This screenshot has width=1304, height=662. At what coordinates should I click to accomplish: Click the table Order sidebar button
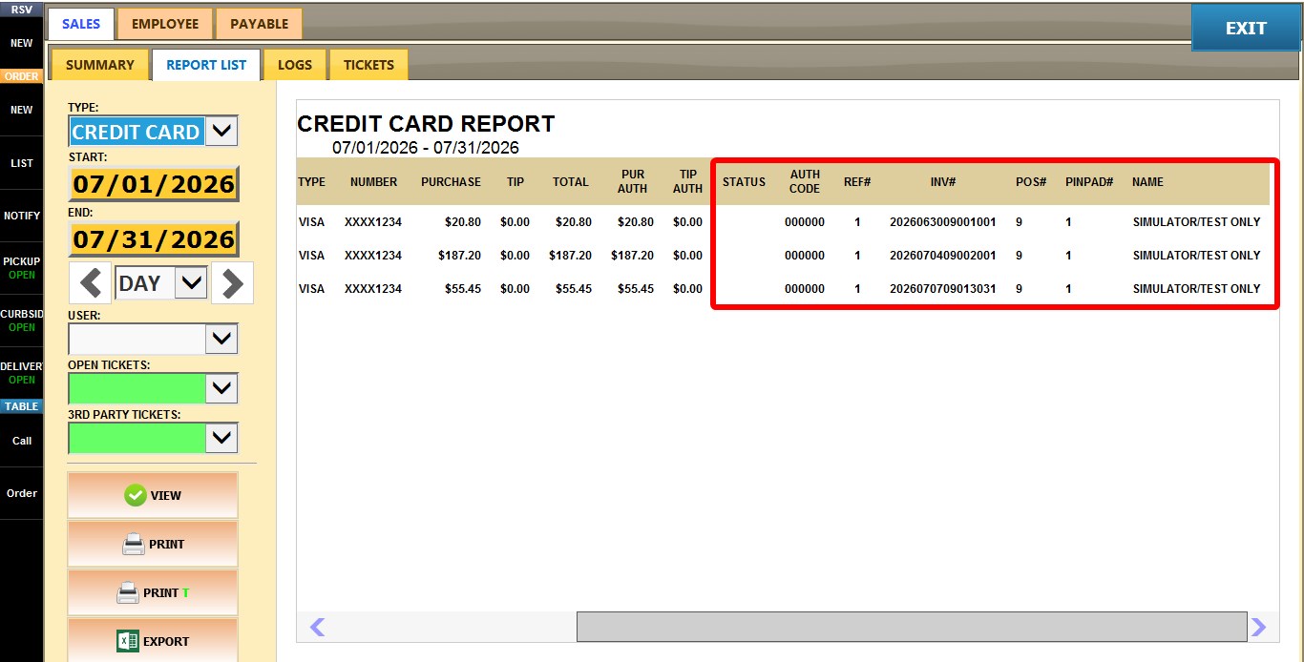point(21,493)
